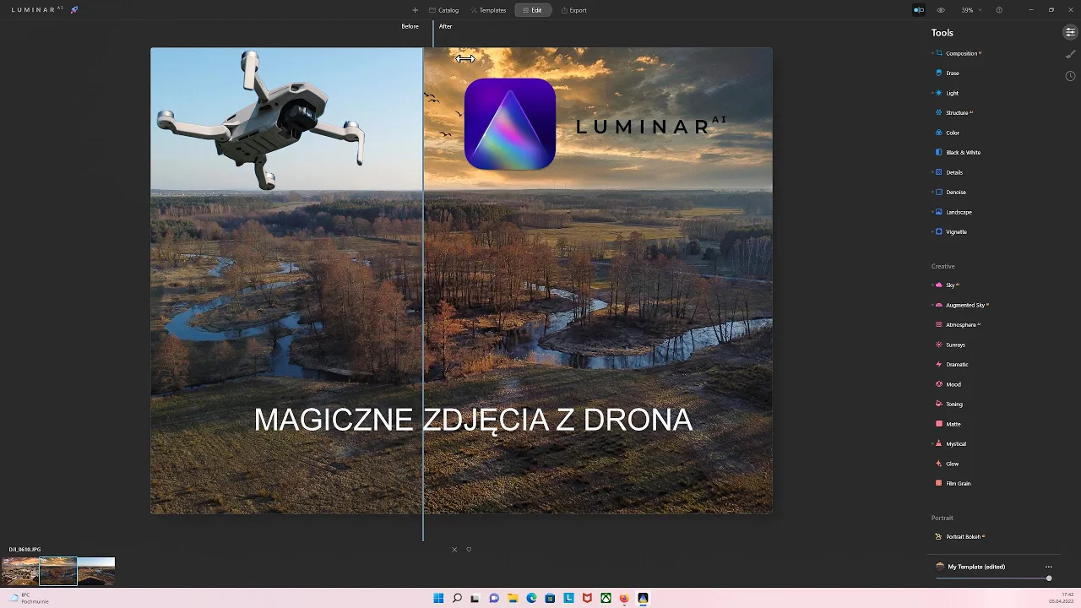The width and height of the screenshot is (1081, 608).
Task: Open My Template three-dots menu
Action: coord(1049,567)
